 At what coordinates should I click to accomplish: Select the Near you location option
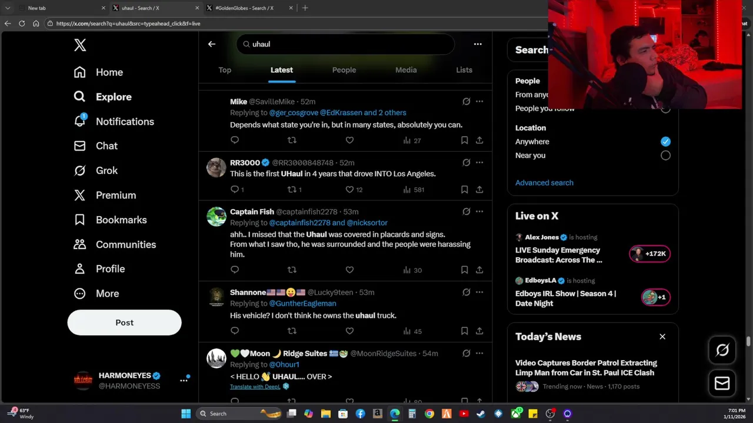tap(665, 155)
